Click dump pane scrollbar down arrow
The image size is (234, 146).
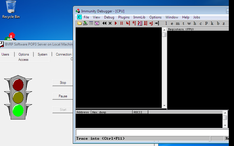pos(225,126)
